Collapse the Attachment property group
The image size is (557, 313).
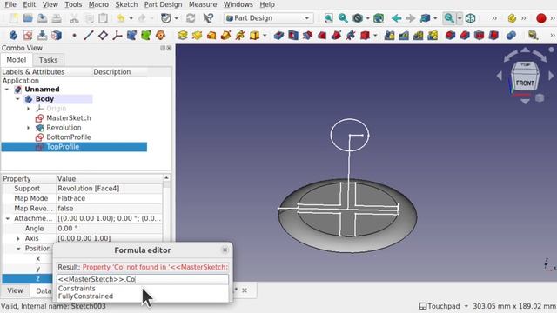coord(8,218)
